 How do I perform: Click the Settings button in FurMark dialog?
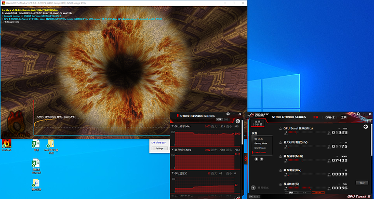click(x=159, y=149)
